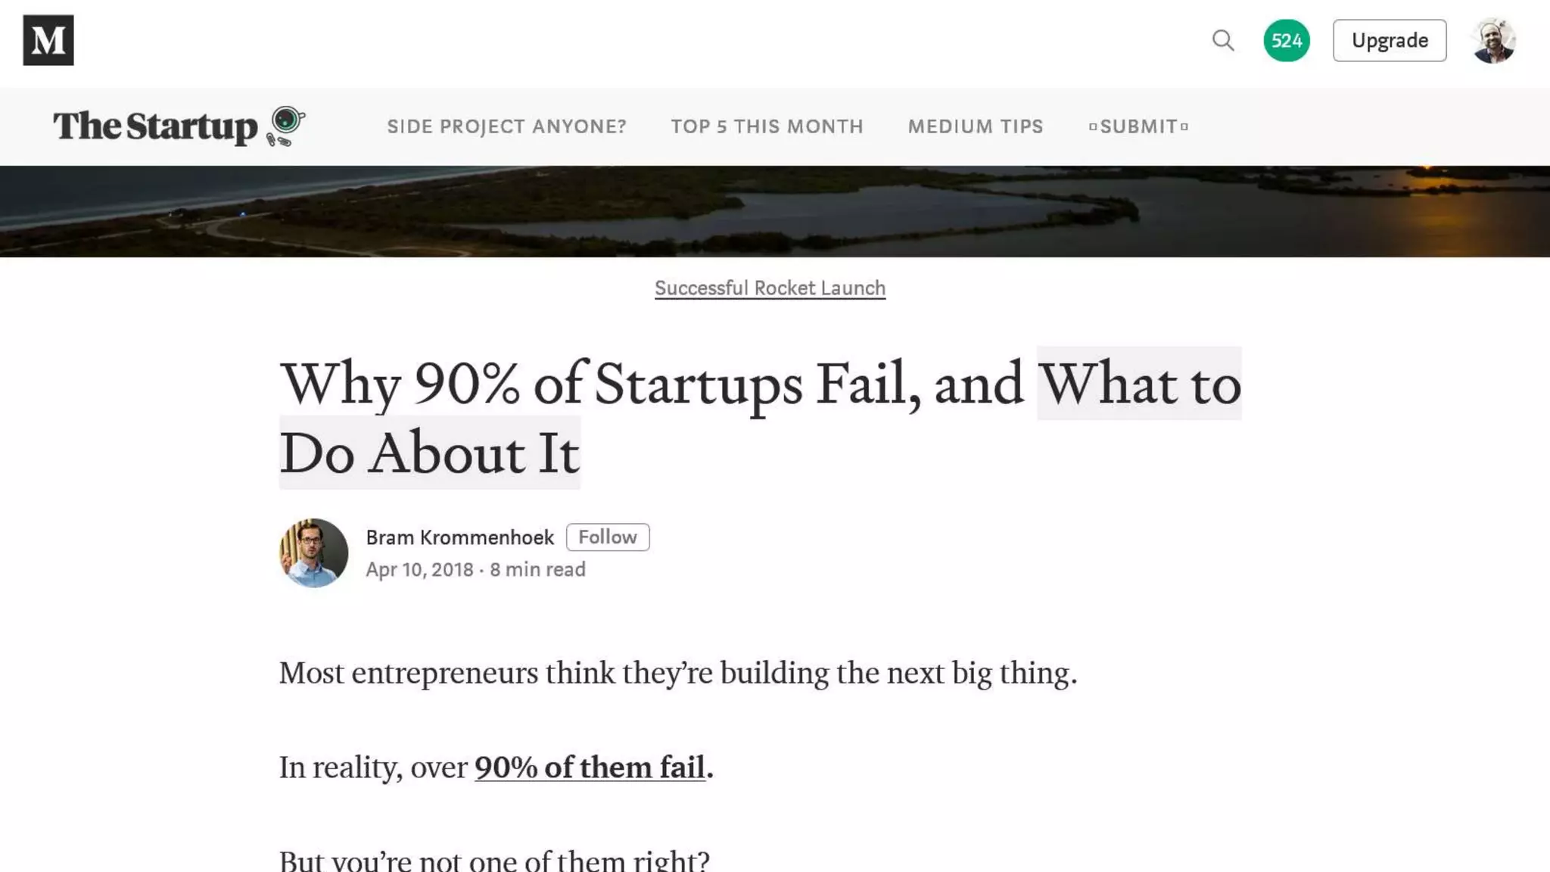Click the Upgrade button

pyautogui.click(x=1389, y=40)
